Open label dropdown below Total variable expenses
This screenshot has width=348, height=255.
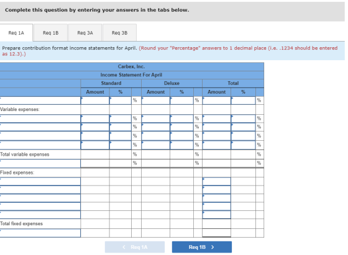click(x=40, y=164)
